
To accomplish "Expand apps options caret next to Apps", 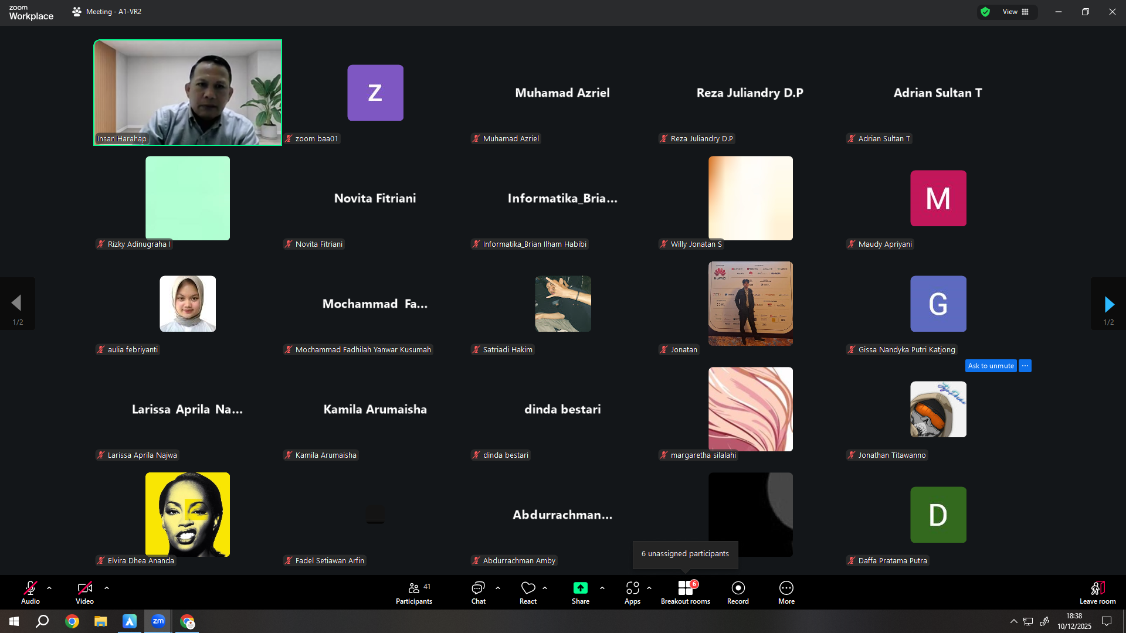I will (649, 588).
